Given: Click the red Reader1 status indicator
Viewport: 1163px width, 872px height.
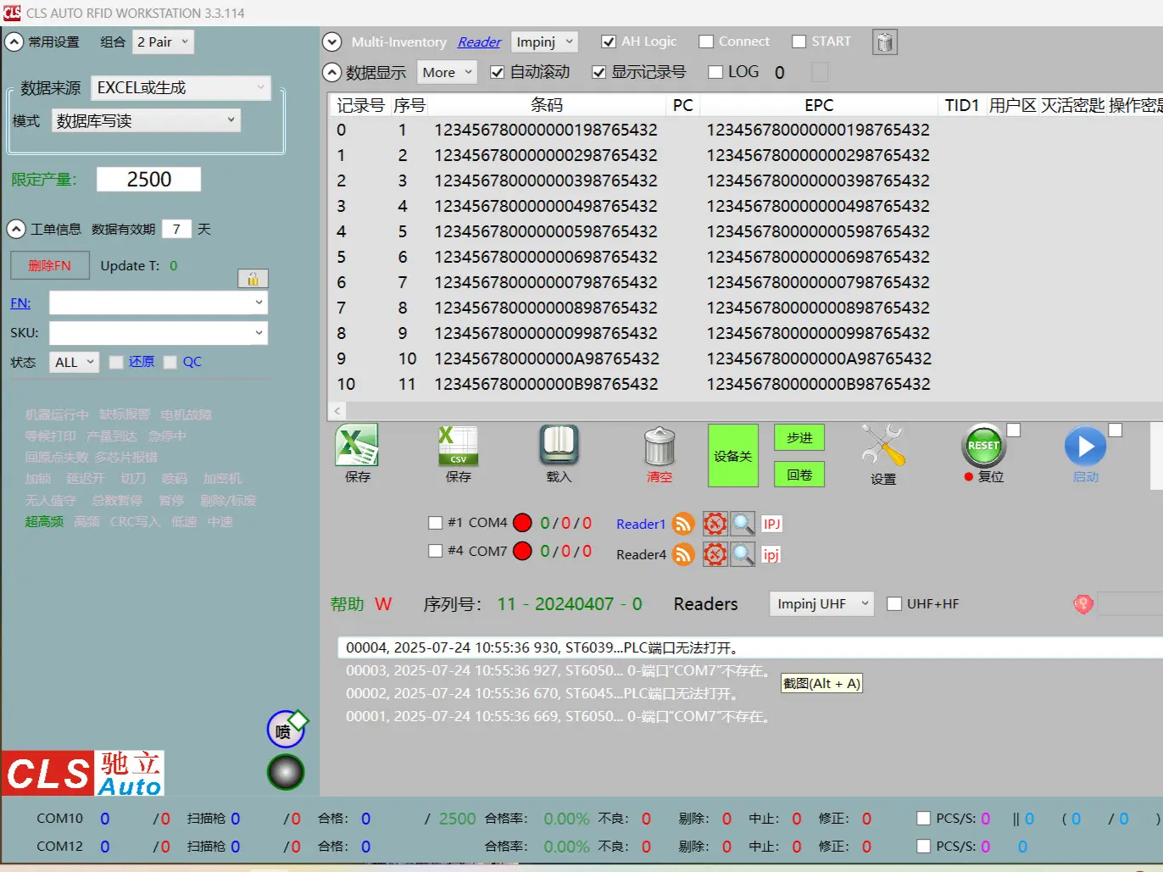Looking at the screenshot, I should point(523,523).
